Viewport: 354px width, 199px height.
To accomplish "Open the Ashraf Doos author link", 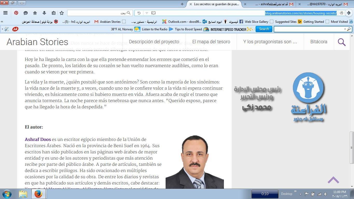I will click(x=38, y=139).
